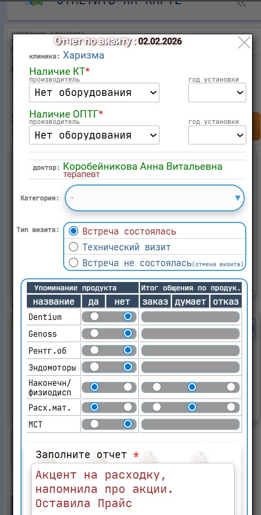The image size is (261, 515).
Task: Mark Расх.мат. result as 'заказ'
Action: (x=156, y=407)
